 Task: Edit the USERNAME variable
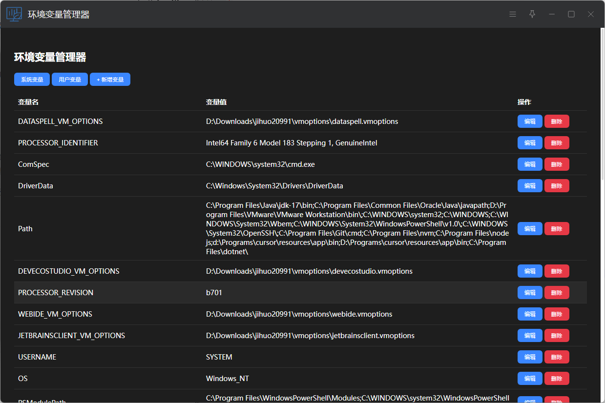click(530, 357)
